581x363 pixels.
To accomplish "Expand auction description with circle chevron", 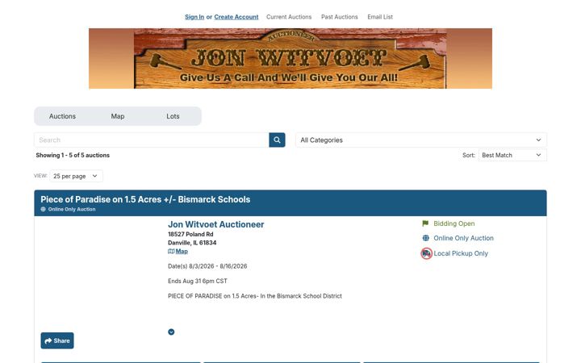I will 171,332.
